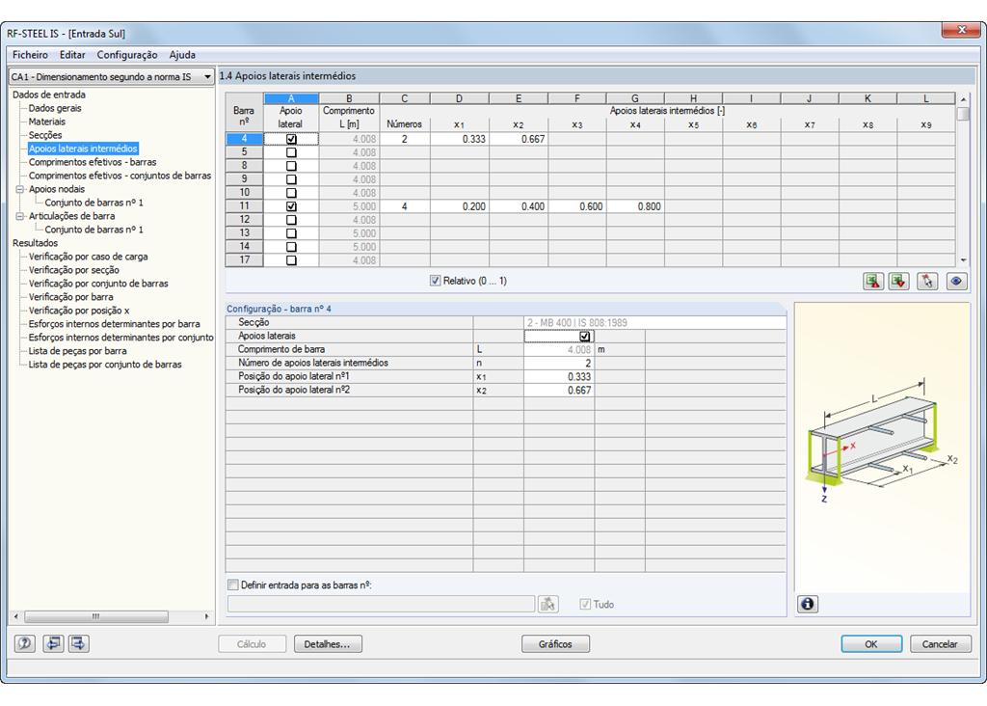This screenshot has width=987, height=706.
Task: Open Verificação por posição x
Action: coord(79,311)
